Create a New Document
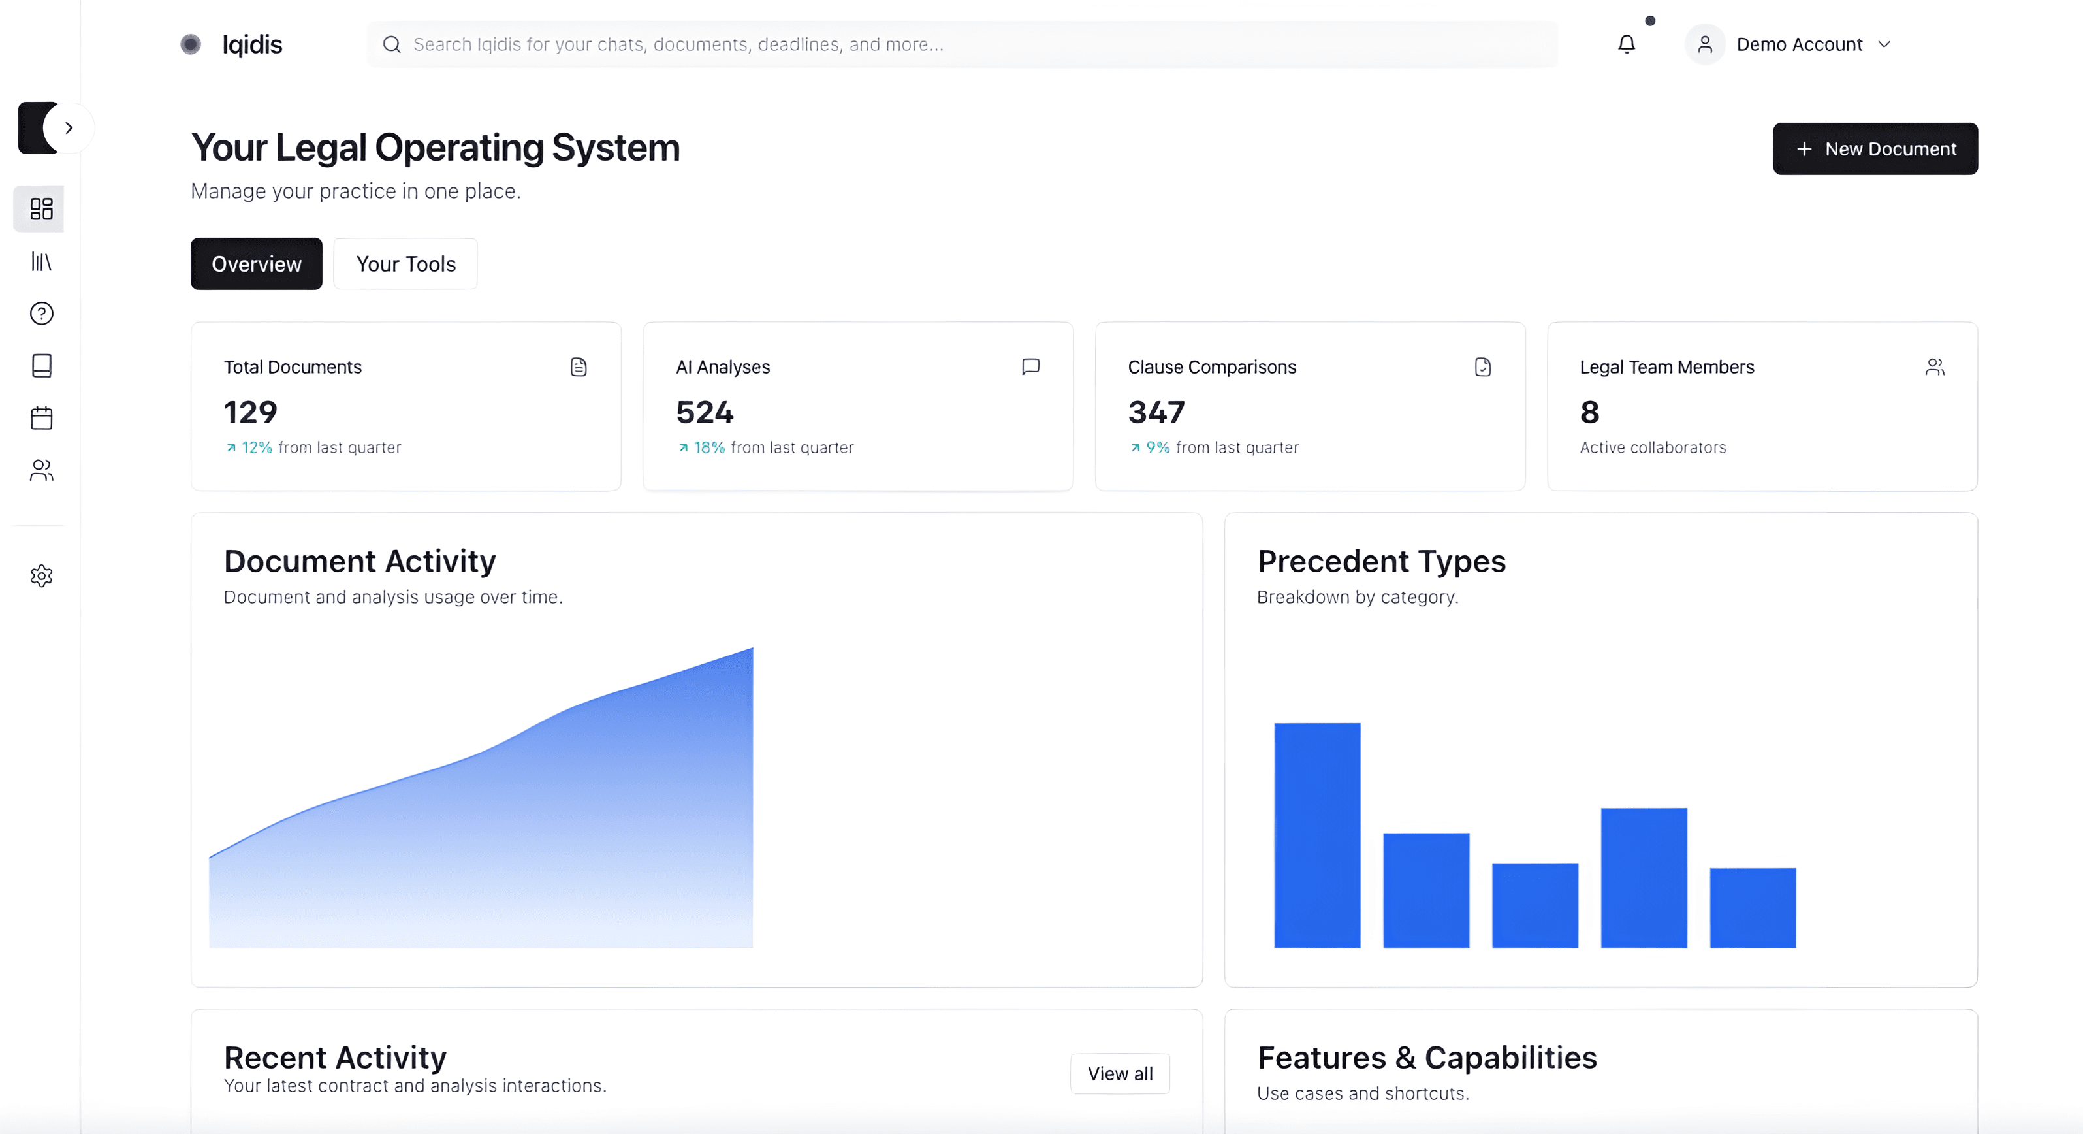Image resolution: width=2083 pixels, height=1134 pixels. coord(1875,149)
